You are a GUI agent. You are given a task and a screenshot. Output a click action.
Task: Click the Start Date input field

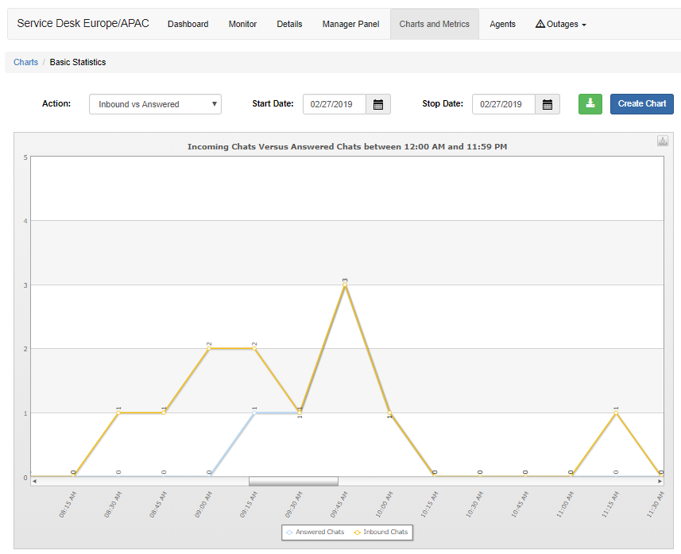[x=335, y=104]
